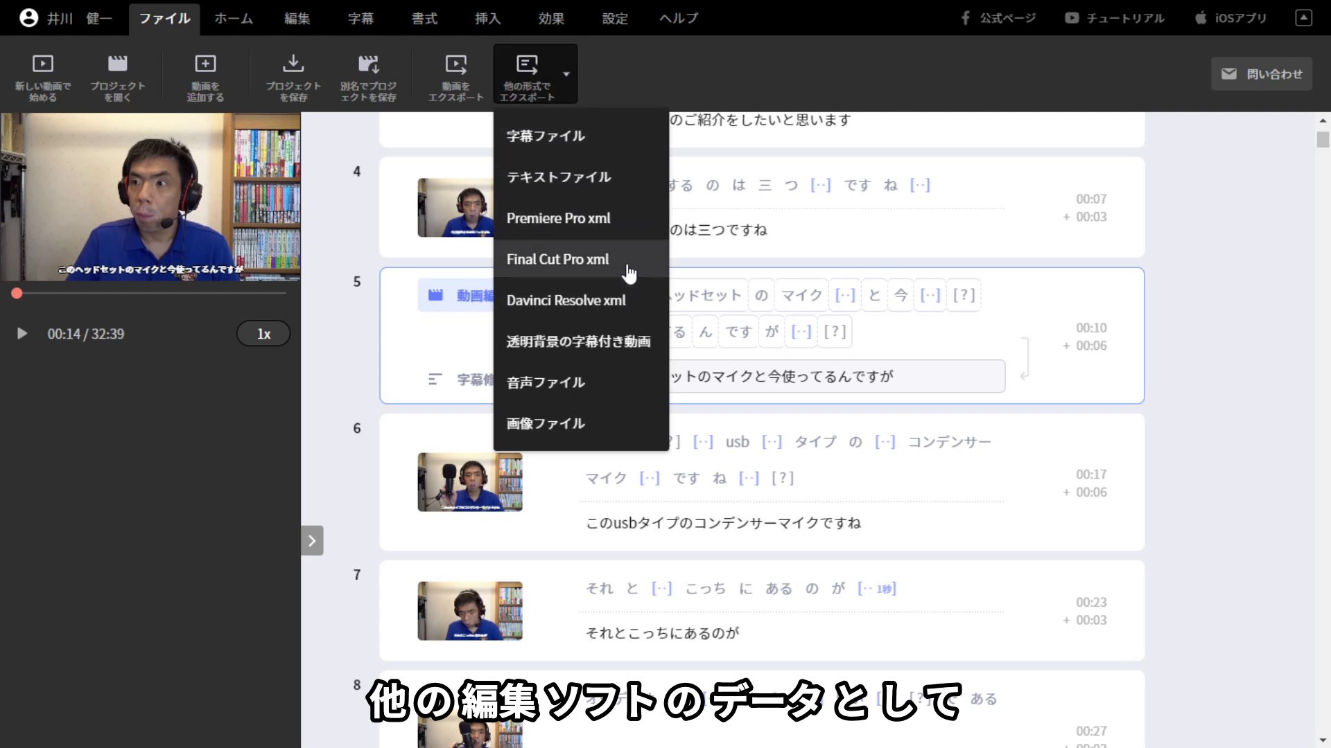Open the 公式ページ Facebook link

pos(998,18)
